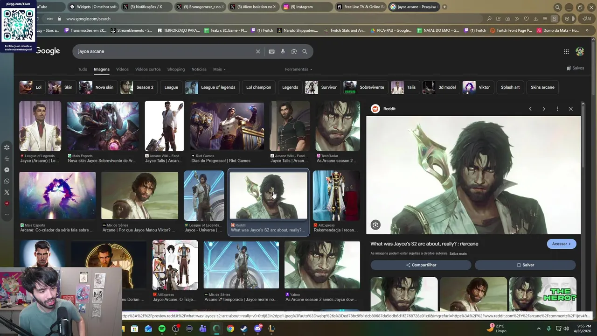Click the Salvar button in preview

pyautogui.click(x=525, y=265)
